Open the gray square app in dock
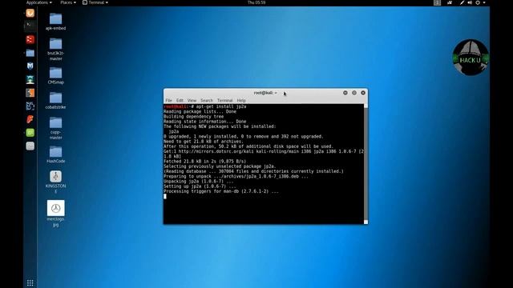The width and height of the screenshot is (513, 288). pos(30,146)
